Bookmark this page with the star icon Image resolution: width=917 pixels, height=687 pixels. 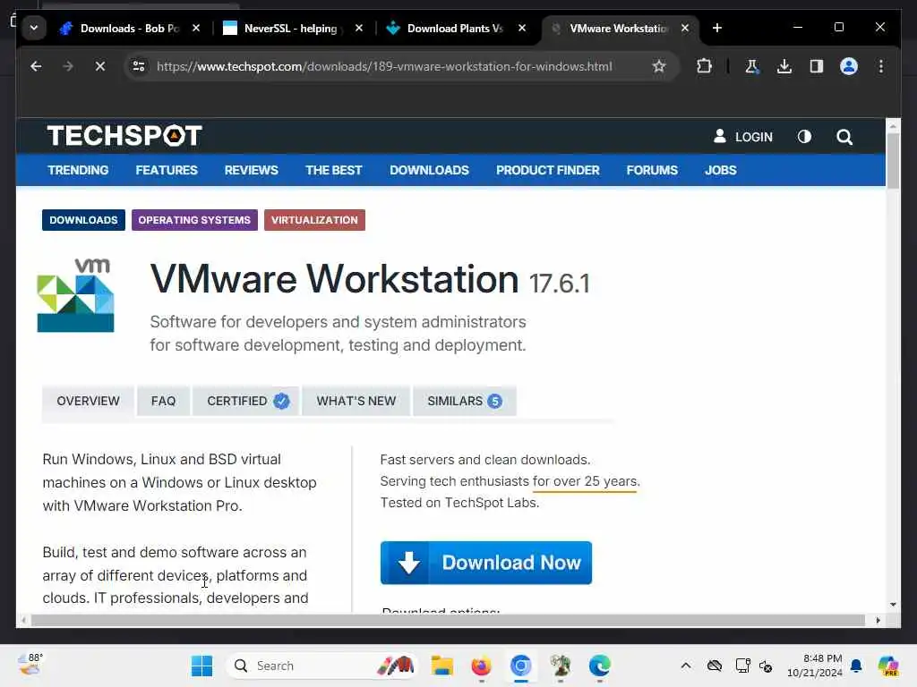tap(659, 66)
